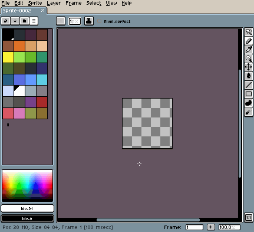Open the palette options hamburger menu
Screen dimensions: 254x232
34,21
